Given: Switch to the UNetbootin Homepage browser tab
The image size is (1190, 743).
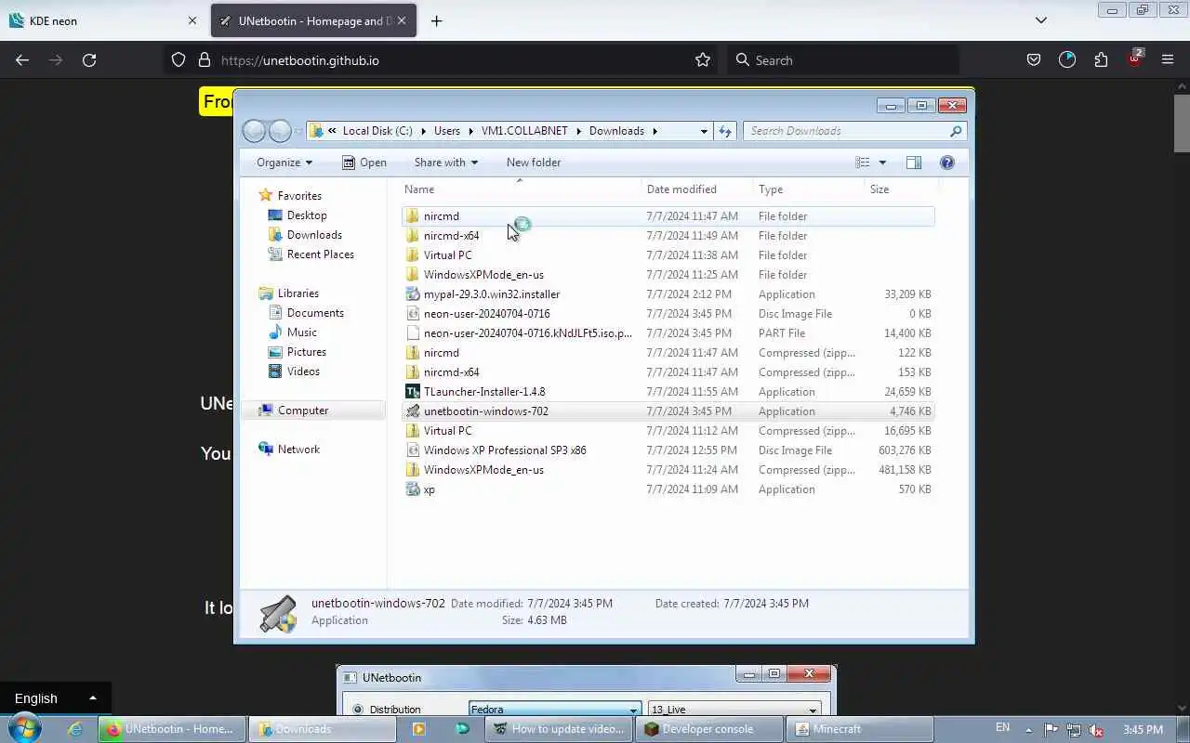Looking at the screenshot, I should click(313, 20).
